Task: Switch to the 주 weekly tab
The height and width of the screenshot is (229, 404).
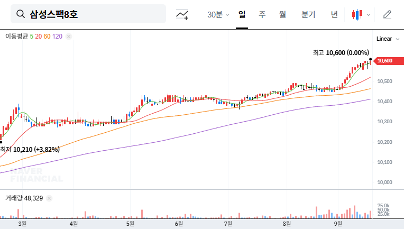Action: coord(262,14)
